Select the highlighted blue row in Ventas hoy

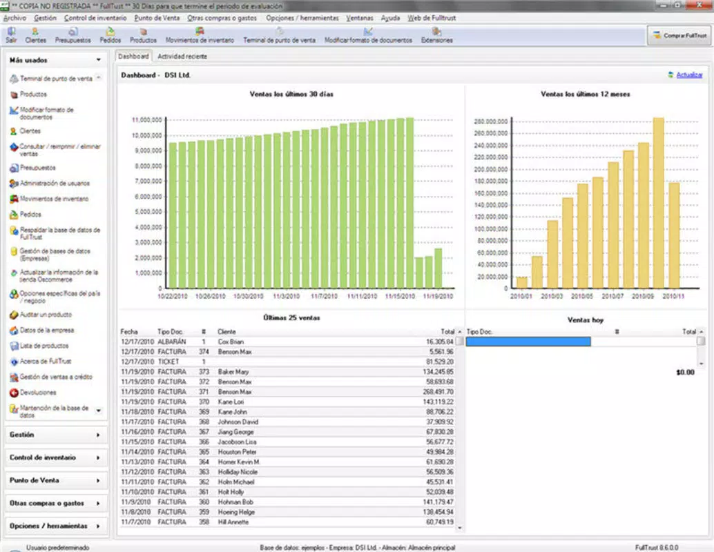tap(528, 342)
